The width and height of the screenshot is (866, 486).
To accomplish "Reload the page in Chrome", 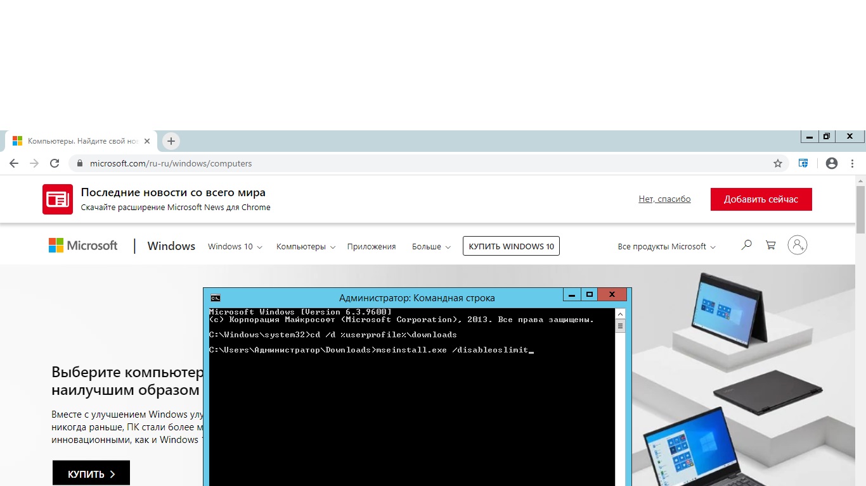I will coord(55,163).
